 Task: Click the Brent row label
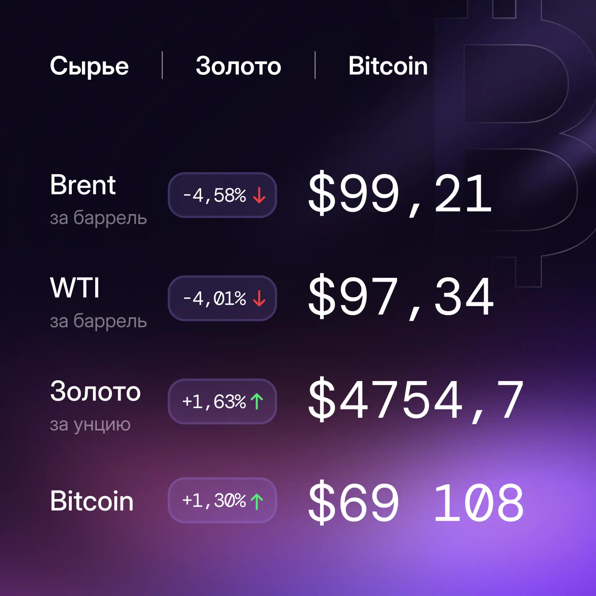point(83,185)
